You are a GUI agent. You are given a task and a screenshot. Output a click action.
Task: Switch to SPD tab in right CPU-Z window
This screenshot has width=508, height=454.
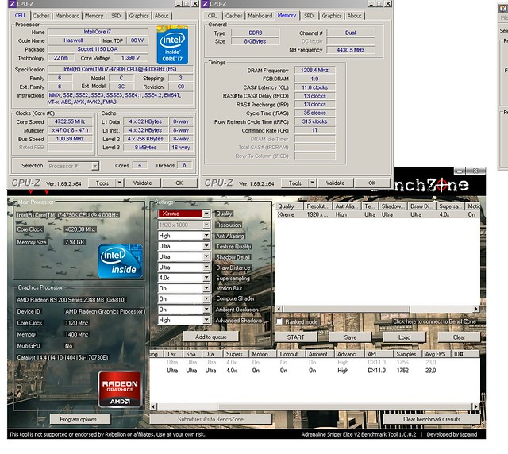tap(309, 16)
